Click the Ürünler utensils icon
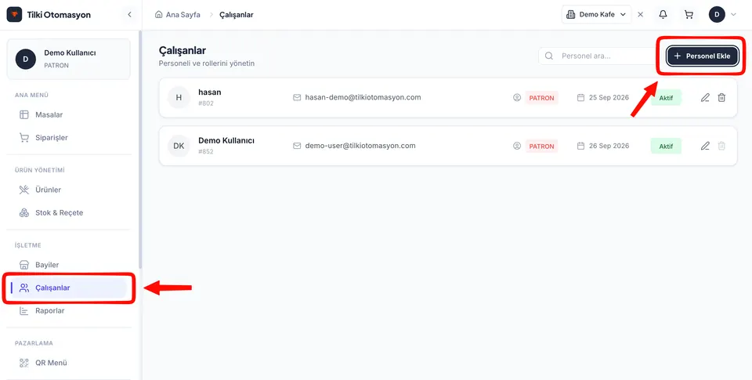 coord(24,190)
